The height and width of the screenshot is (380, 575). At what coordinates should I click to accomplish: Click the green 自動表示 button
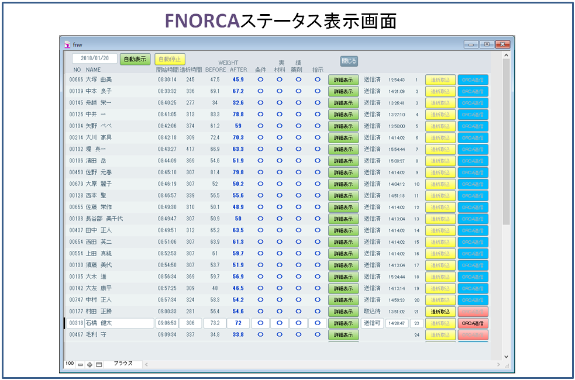click(x=135, y=59)
